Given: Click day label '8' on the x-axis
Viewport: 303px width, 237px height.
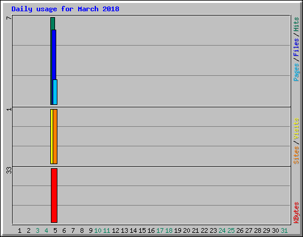Looking at the screenshot, I should tap(82, 230).
